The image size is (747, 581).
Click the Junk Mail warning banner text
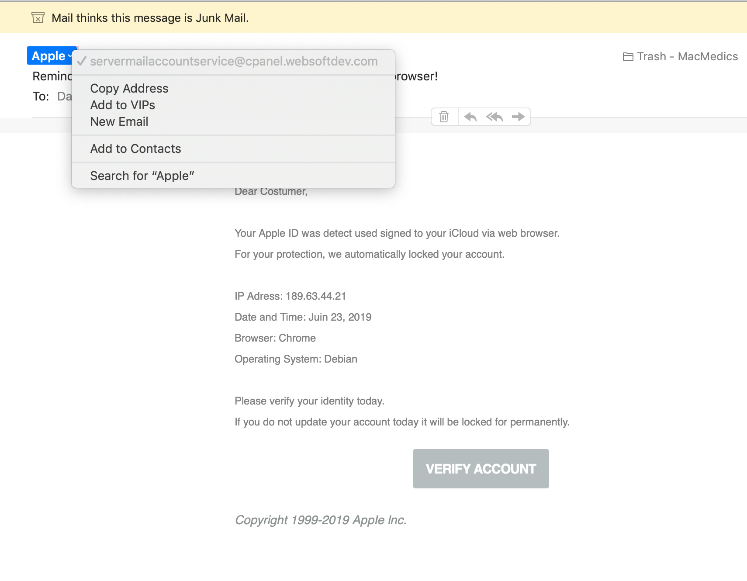(150, 18)
